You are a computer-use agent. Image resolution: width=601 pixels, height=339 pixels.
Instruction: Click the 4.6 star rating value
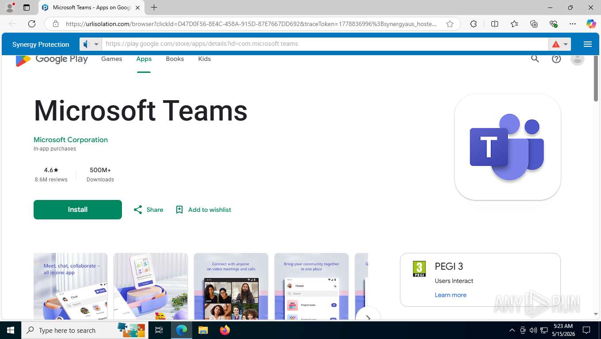point(51,170)
